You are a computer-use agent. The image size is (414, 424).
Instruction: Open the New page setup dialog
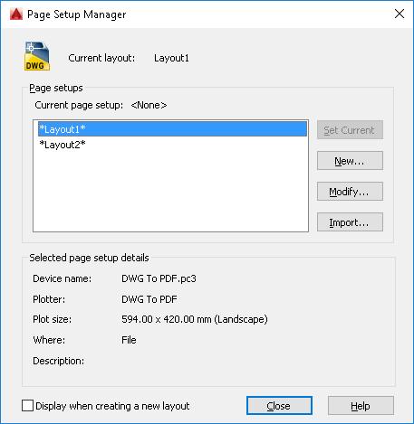pyautogui.click(x=350, y=161)
